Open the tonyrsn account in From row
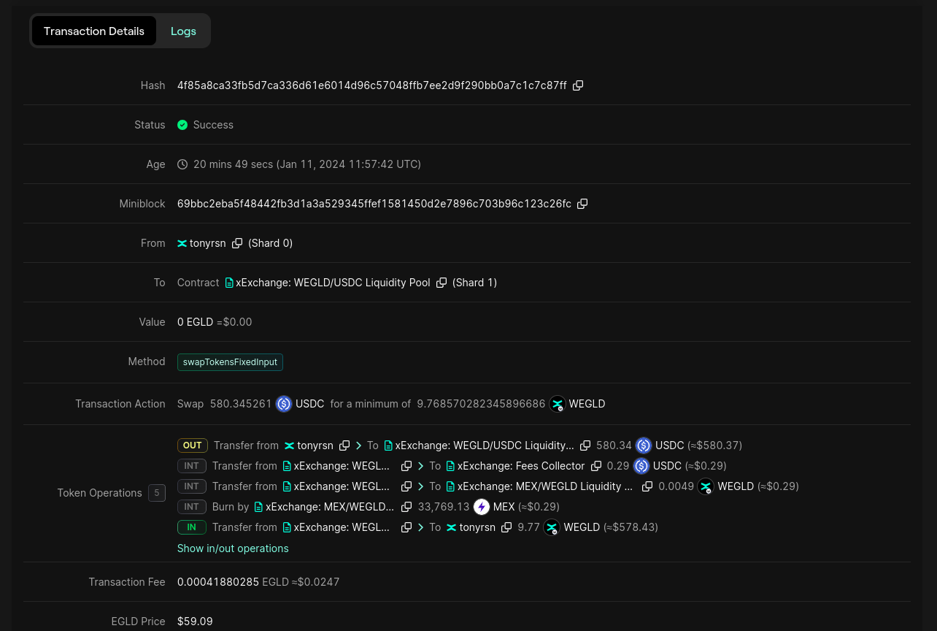The height and width of the screenshot is (631, 937). 207,243
